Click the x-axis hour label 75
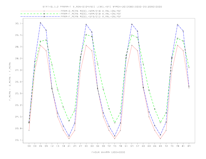 (x=172, y=146)
